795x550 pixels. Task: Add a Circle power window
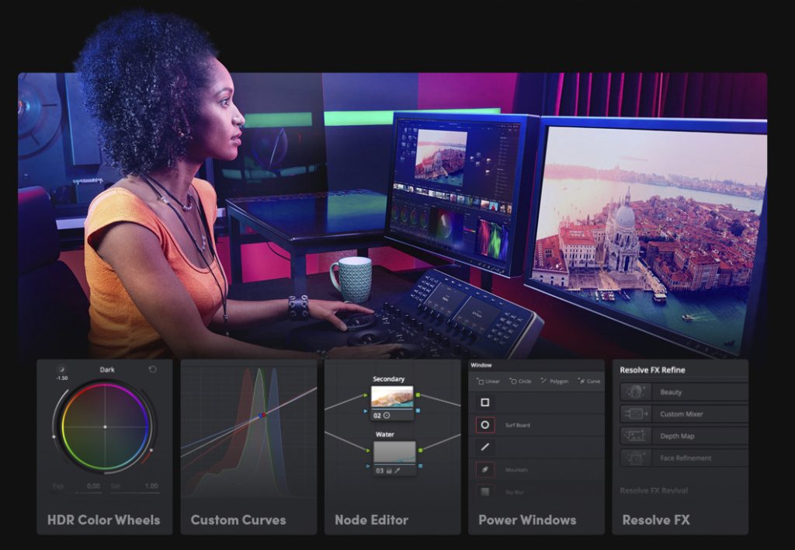[x=520, y=381]
